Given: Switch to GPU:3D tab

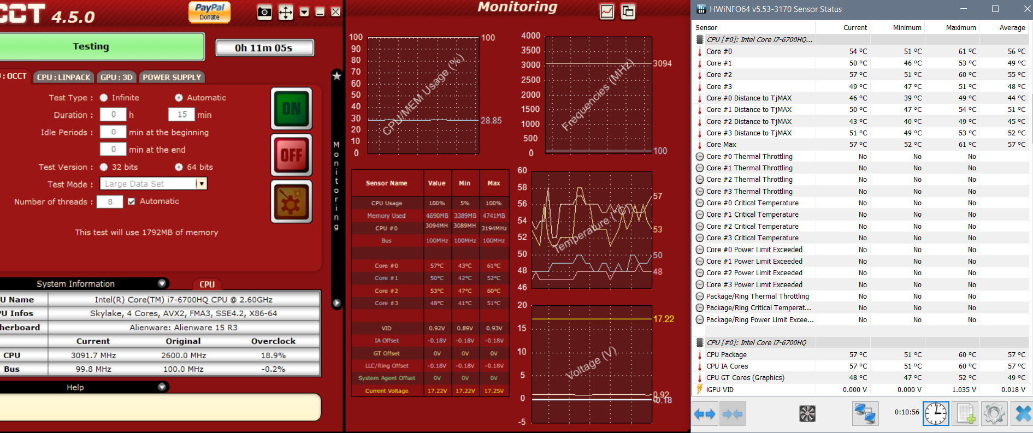Looking at the screenshot, I should tap(116, 77).
